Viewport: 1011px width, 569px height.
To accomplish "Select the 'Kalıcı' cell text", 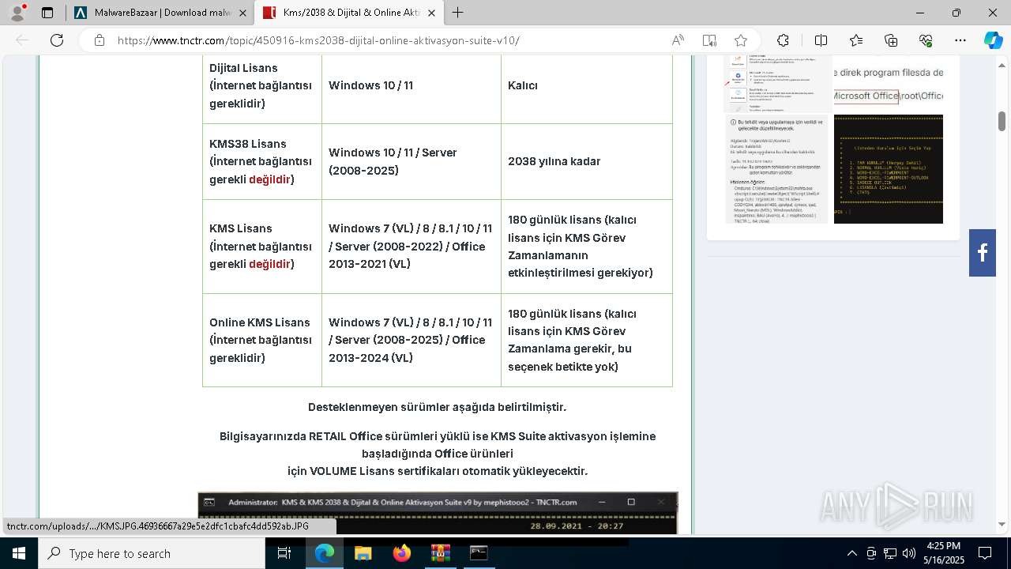I will coord(523,85).
